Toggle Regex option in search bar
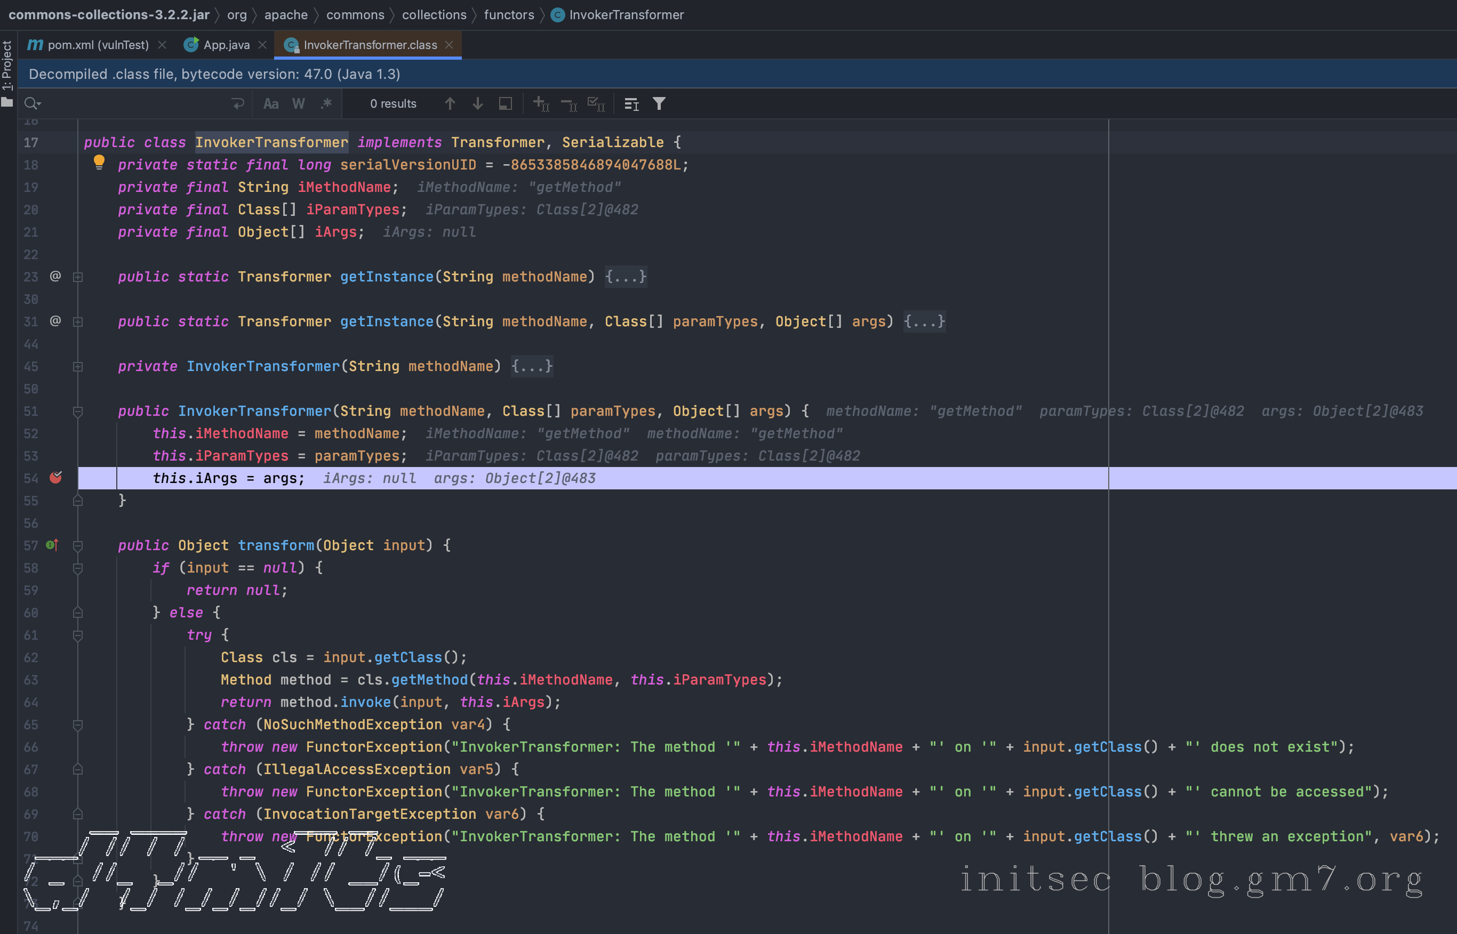This screenshot has width=1457, height=934. [326, 104]
